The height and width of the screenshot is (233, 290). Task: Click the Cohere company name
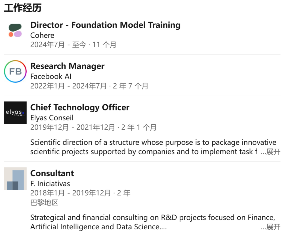[42, 35]
